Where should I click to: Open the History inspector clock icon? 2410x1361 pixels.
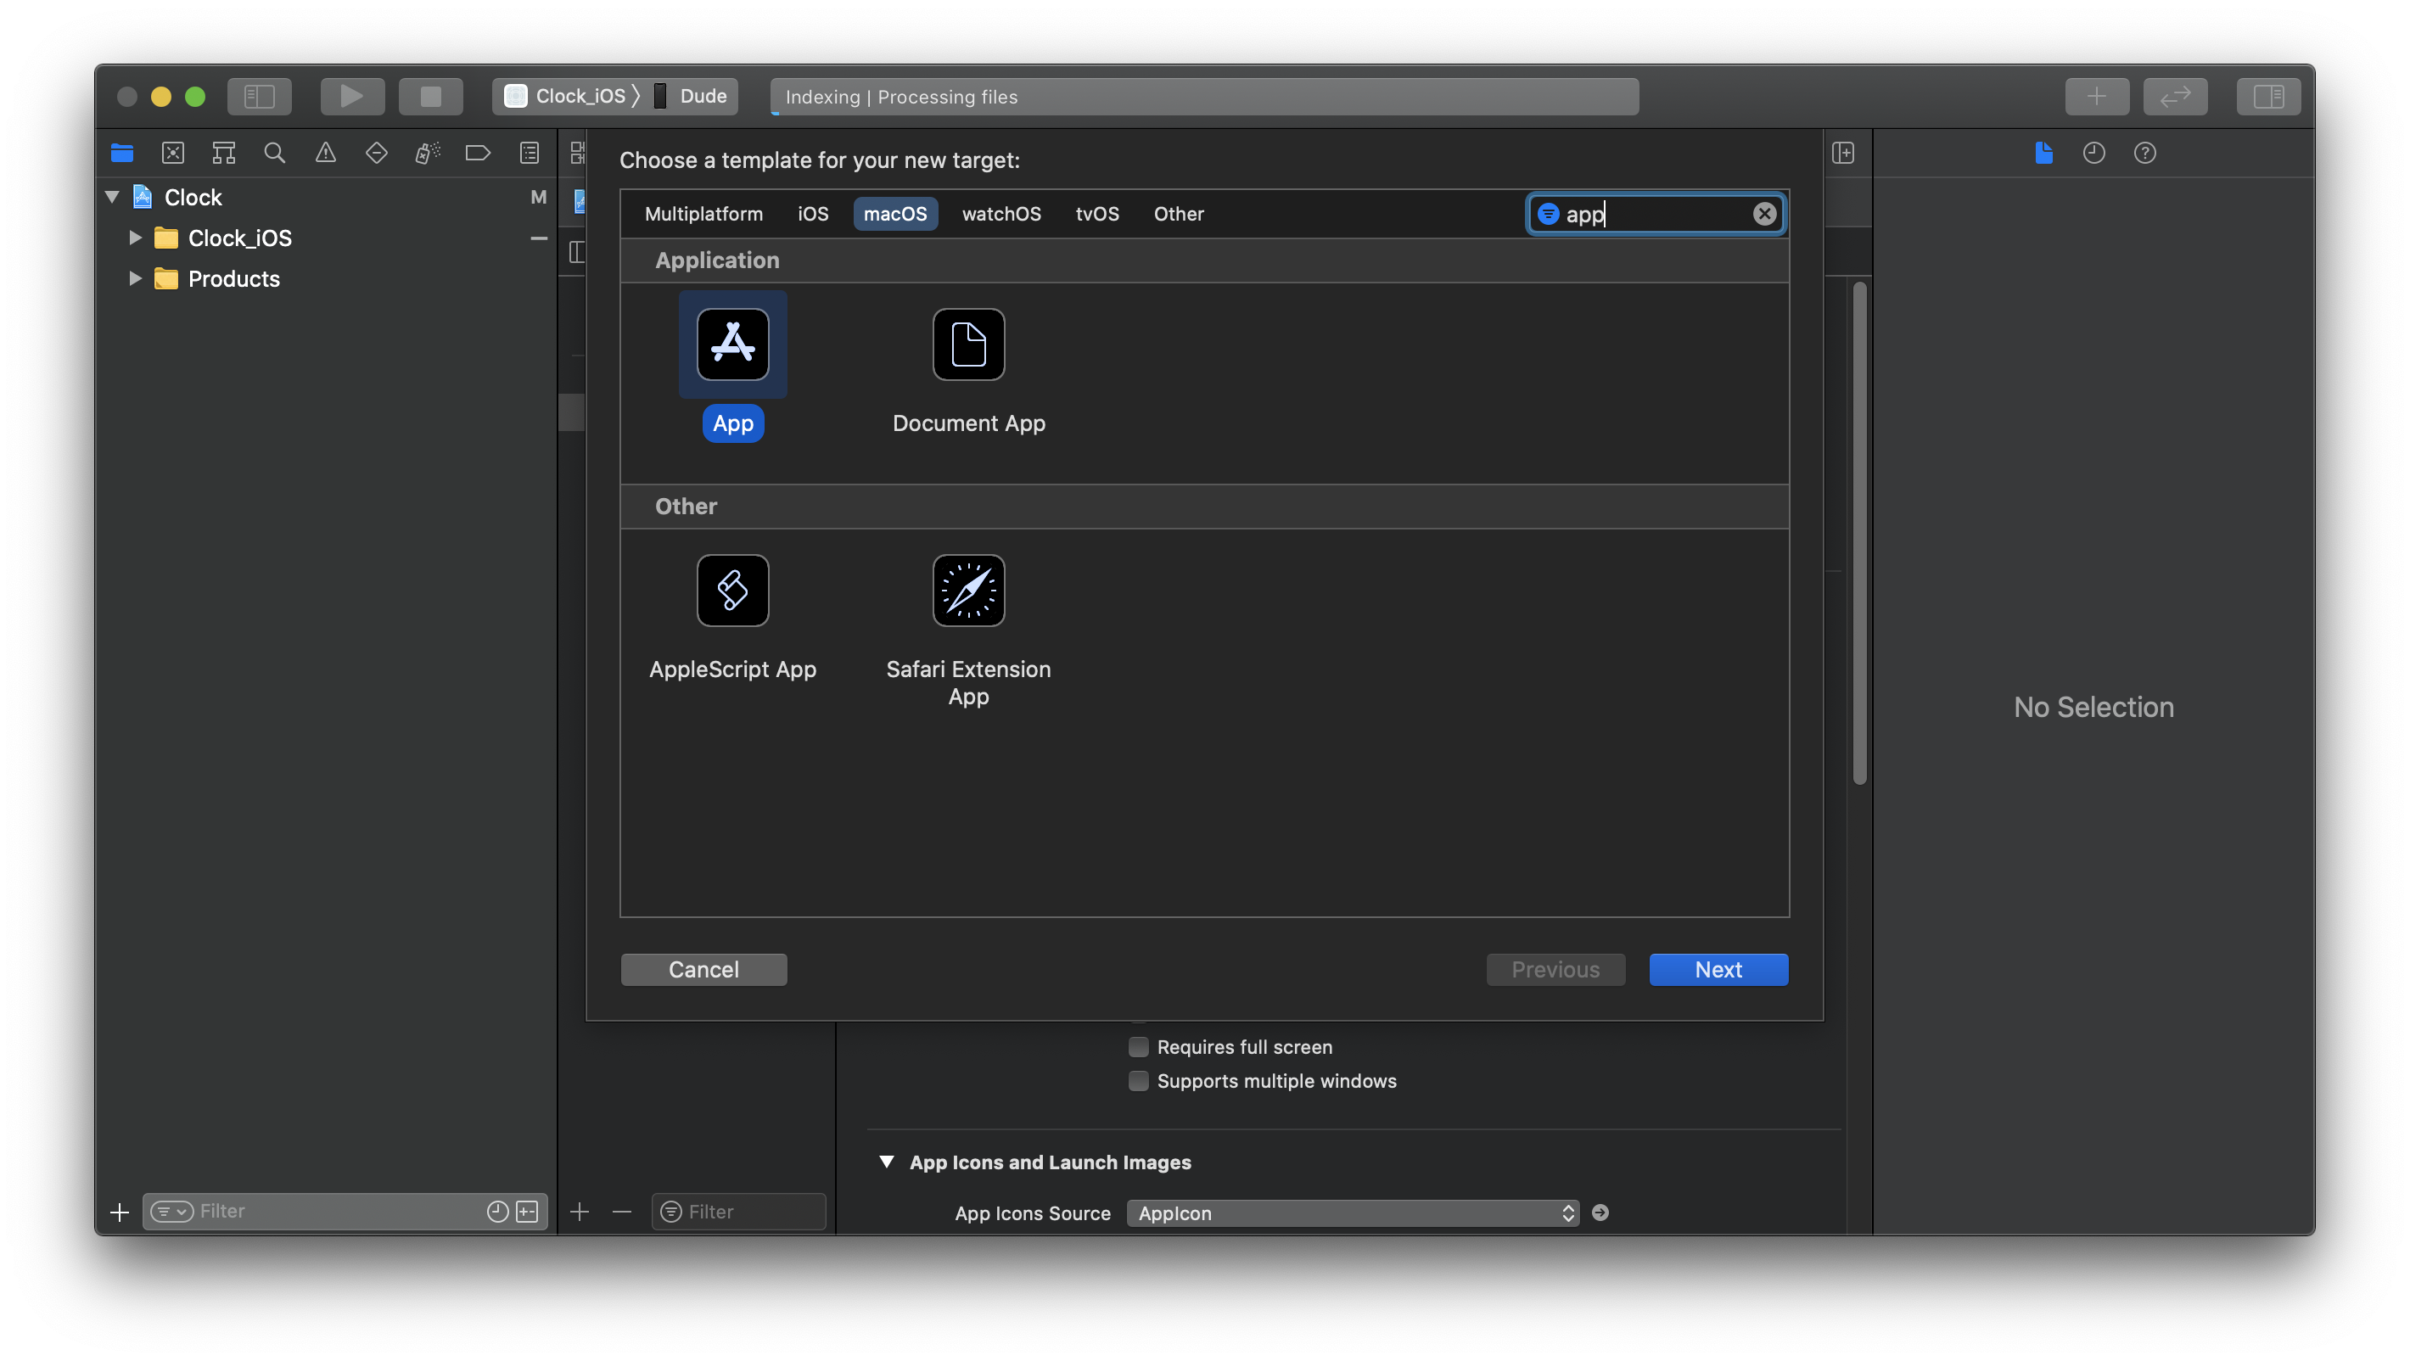[2093, 153]
